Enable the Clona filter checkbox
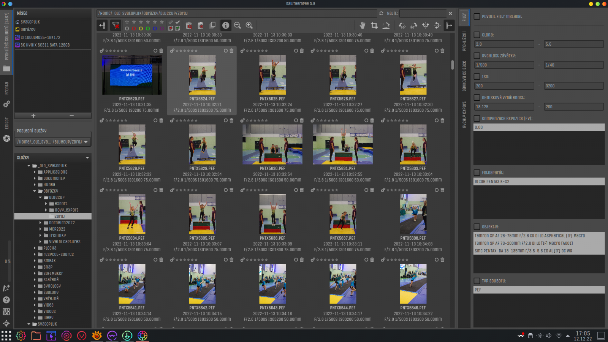Screen dimensions: 608x342 click(477, 35)
